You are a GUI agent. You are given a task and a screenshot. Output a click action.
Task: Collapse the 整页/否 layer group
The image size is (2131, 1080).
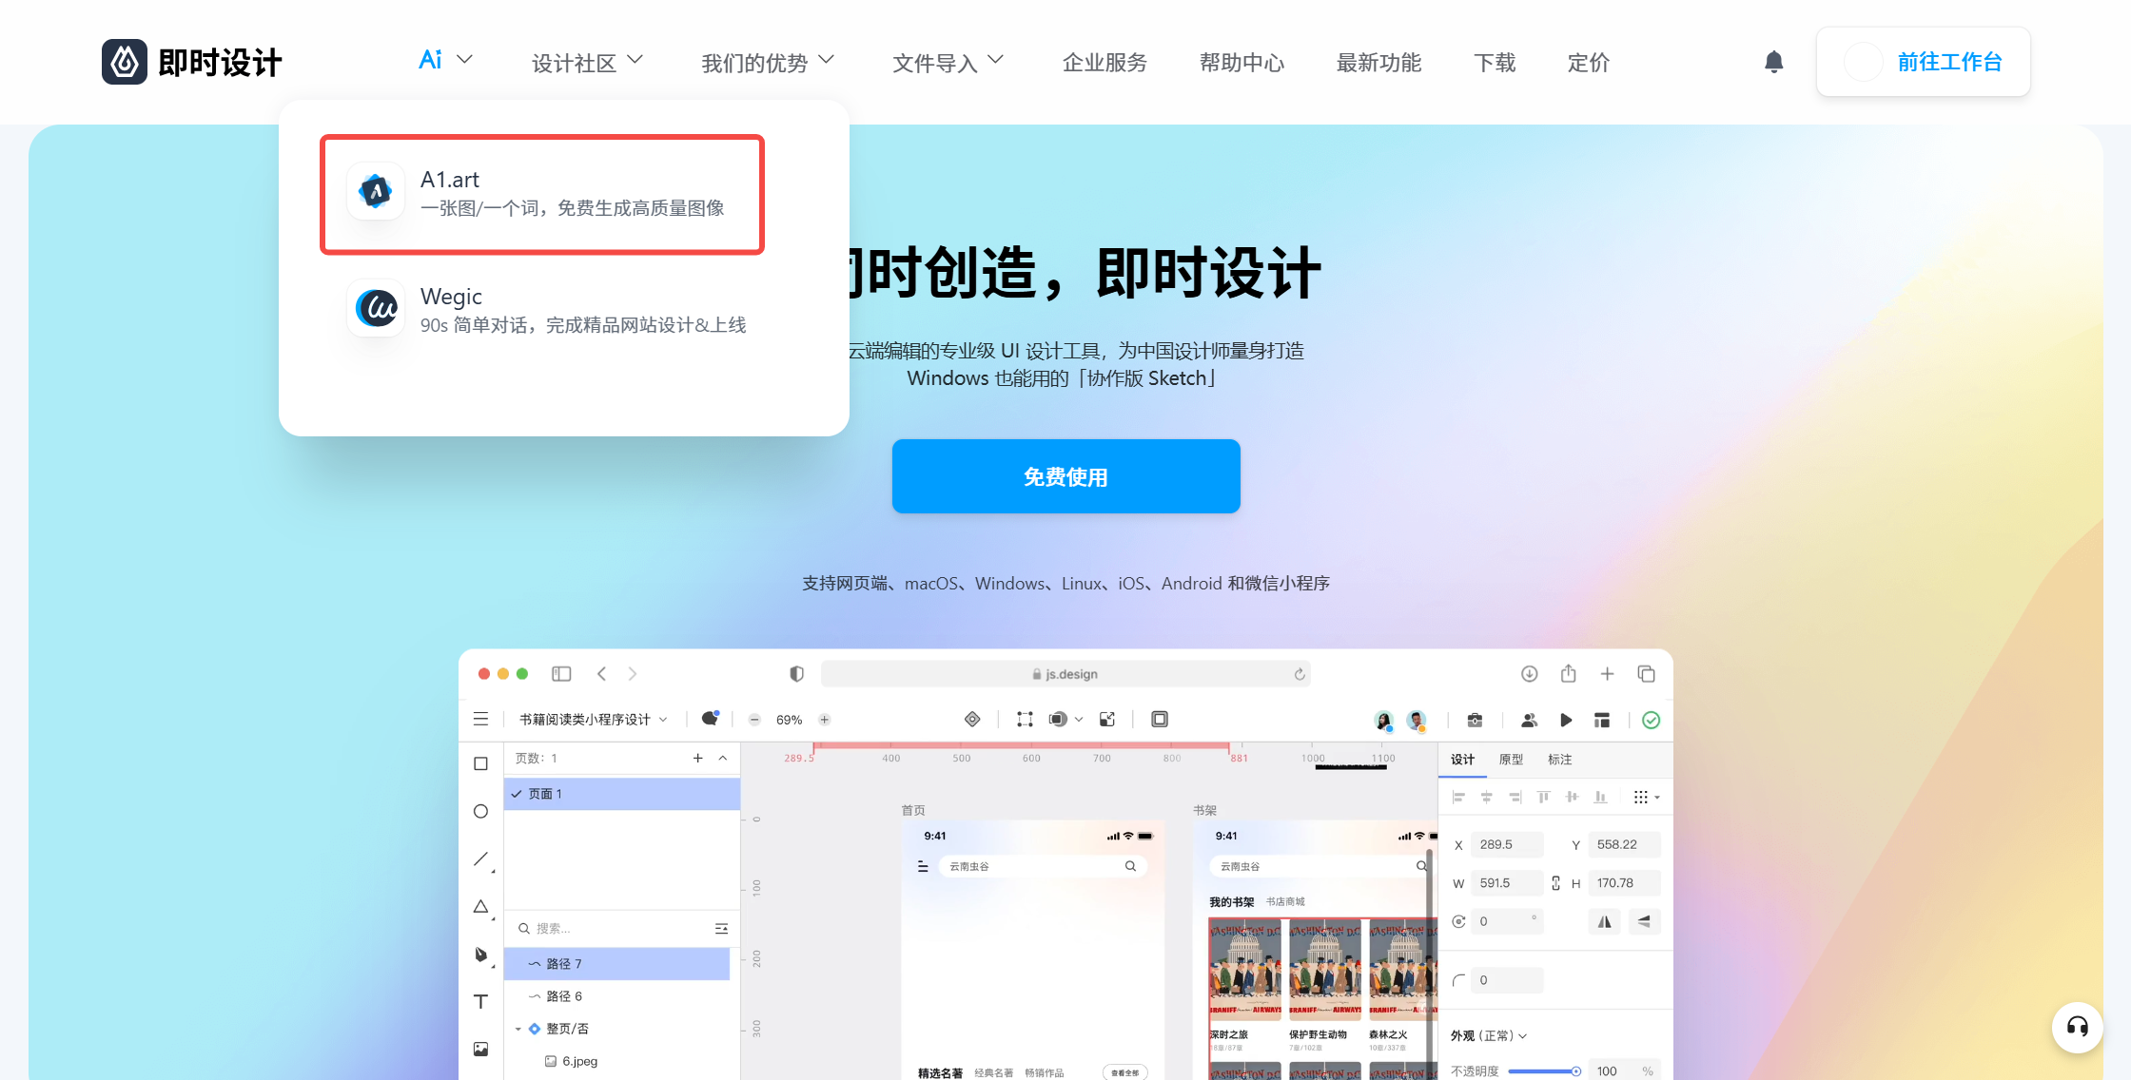(x=518, y=1029)
